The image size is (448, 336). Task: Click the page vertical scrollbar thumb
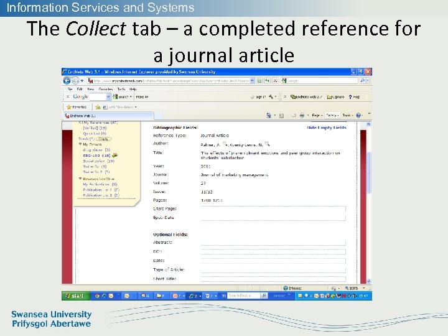(x=368, y=173)
